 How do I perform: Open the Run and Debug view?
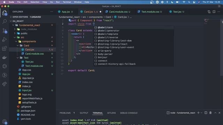click(x=5, y=40)
